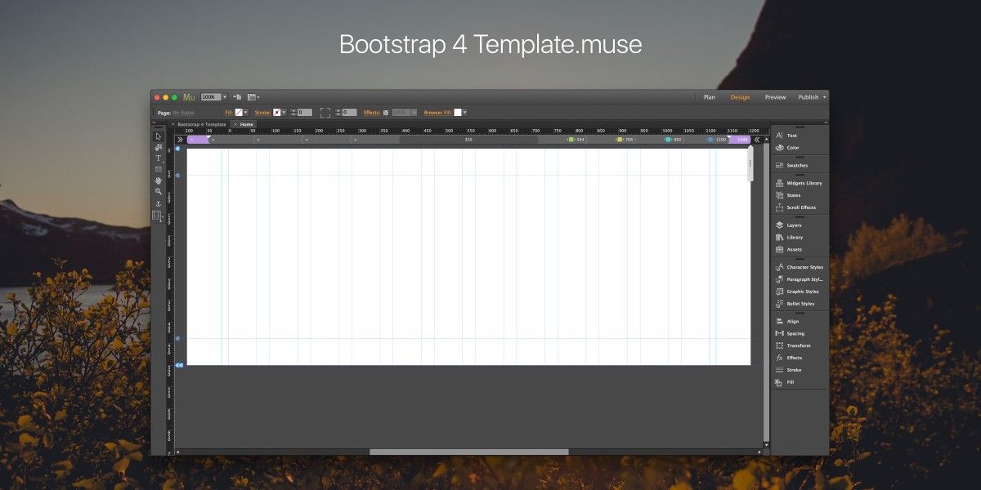
Task: Switch to Design mode
Action: [x=740, y=97]
